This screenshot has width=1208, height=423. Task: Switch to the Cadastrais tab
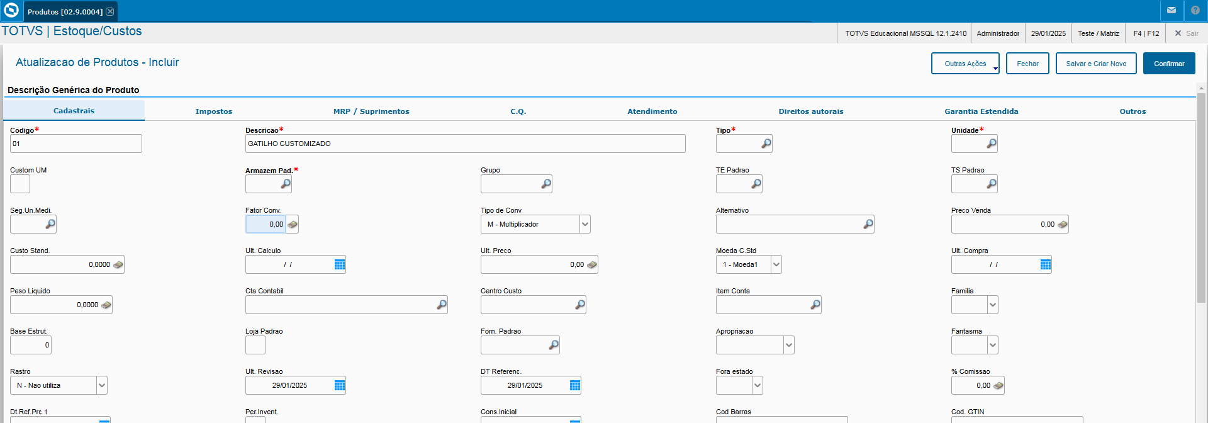[x=74, y=111]
